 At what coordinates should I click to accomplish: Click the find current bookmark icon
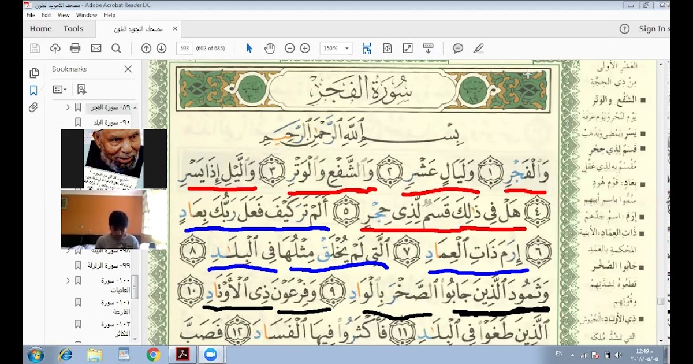click(x=82, y=90)
